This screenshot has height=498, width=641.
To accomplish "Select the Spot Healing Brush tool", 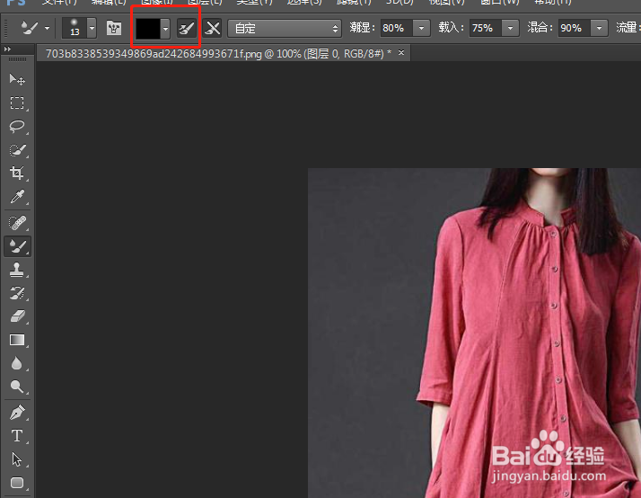I will click(x=17, y=223).
